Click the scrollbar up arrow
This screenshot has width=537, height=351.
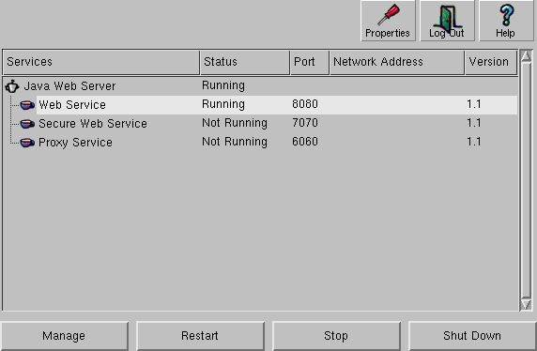tap(526, 55)
